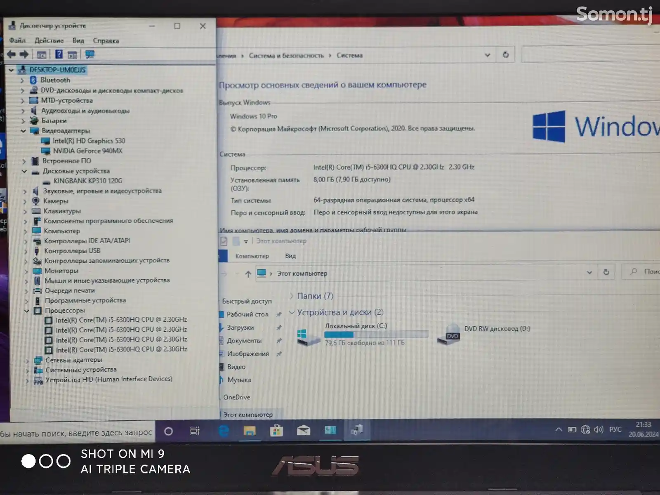Viewport: 660px width, 495px height.
Task: Open Документы in navigation pane
Action: (x=244, y=341)
